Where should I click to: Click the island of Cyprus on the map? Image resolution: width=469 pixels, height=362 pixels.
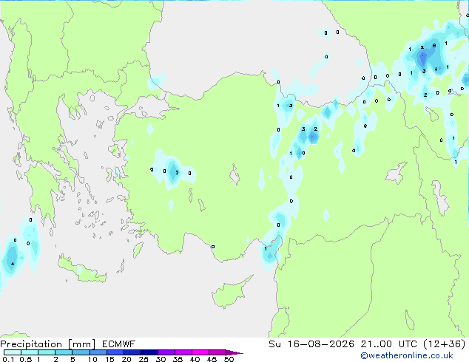point(229,294)
